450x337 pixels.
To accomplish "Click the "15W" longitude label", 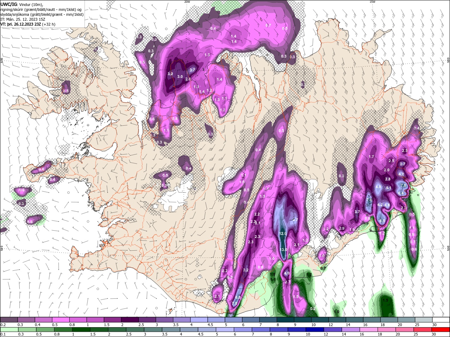I will point(372,2).
